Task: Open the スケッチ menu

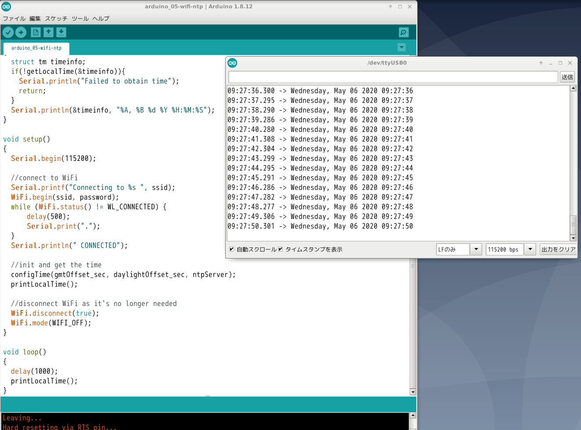Action: pyautogui.click(x=56, y=18)
